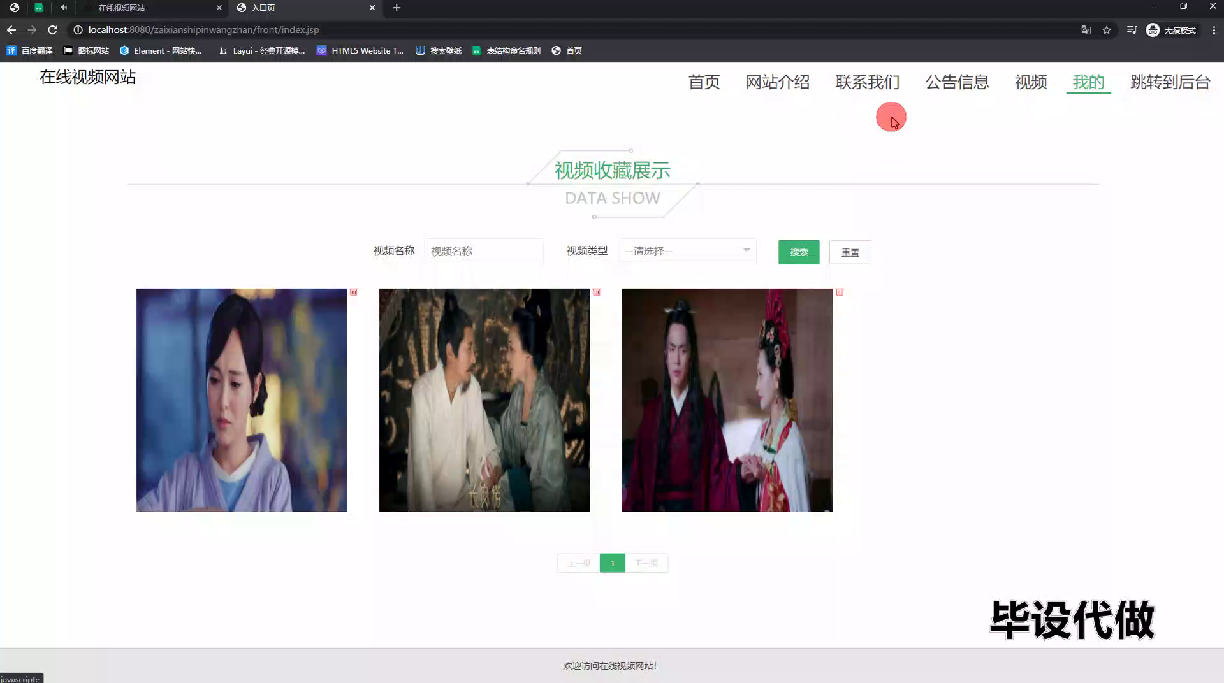The image size is (1224, 683).
Task: Open 网站介绍 navigation item
Action: pyautogui.click(x=778, y=82)
